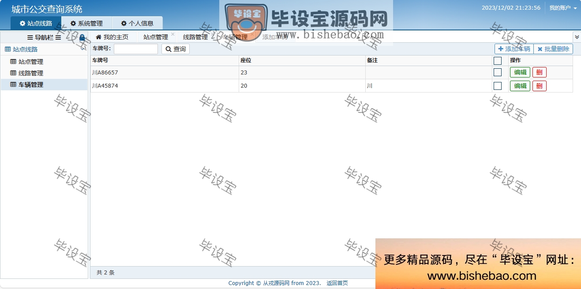Screen dimensions: 581x289
Task: Click the 座位 column header
Action: (302, 60)
